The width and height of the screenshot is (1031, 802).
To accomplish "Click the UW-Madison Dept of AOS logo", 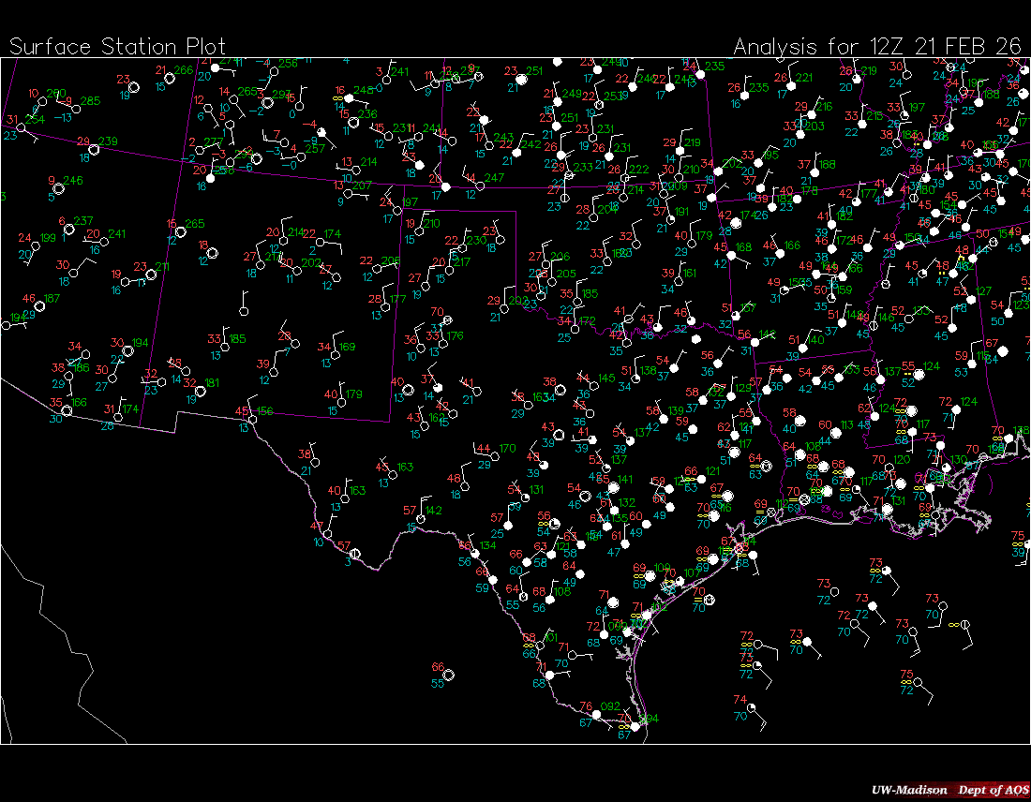I will 948,790.
